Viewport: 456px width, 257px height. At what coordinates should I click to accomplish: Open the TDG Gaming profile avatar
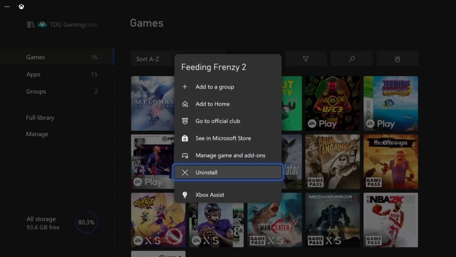pyautogui.click(x=42, y=24)
